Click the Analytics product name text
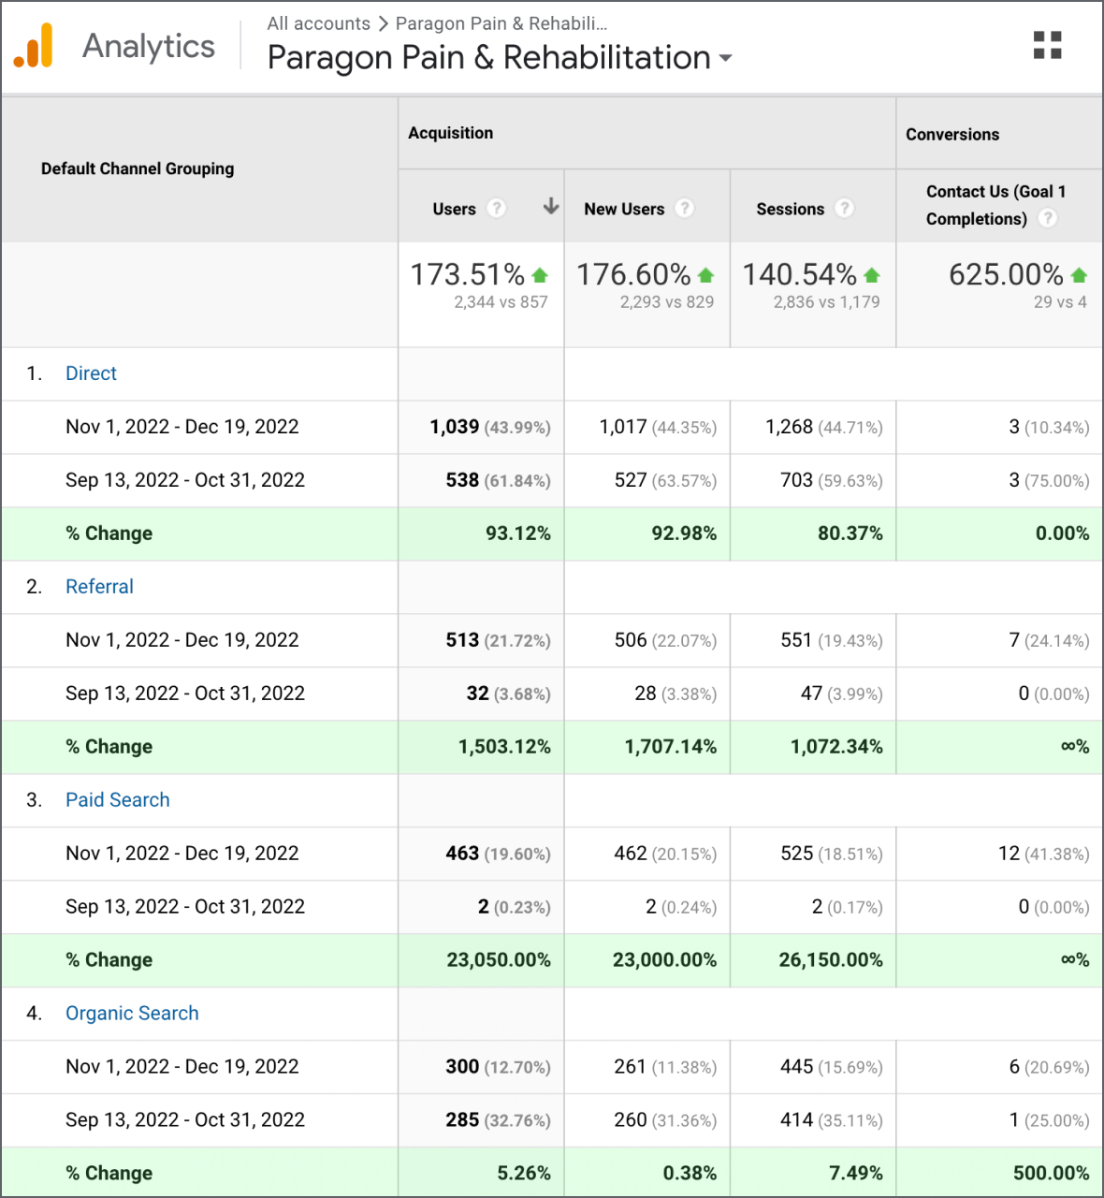1104x1198 pixels. [149, 46]
